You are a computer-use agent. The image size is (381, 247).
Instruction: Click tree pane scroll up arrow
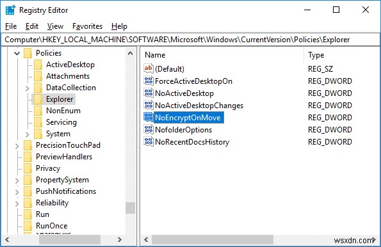tap(131, 53)
